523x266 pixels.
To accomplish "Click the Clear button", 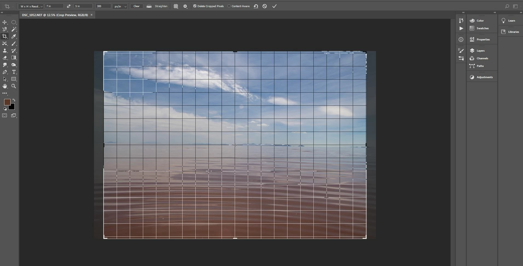I will 136,6.
